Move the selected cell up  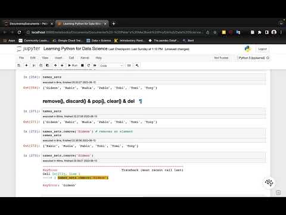[x=55, y=65]
